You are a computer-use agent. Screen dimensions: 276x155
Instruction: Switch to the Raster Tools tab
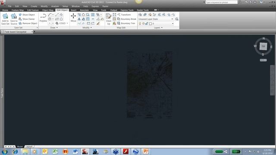click(x=143, y=10)
